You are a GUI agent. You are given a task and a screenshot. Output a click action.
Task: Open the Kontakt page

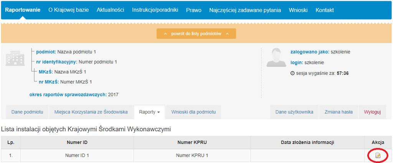coord(325,10)
